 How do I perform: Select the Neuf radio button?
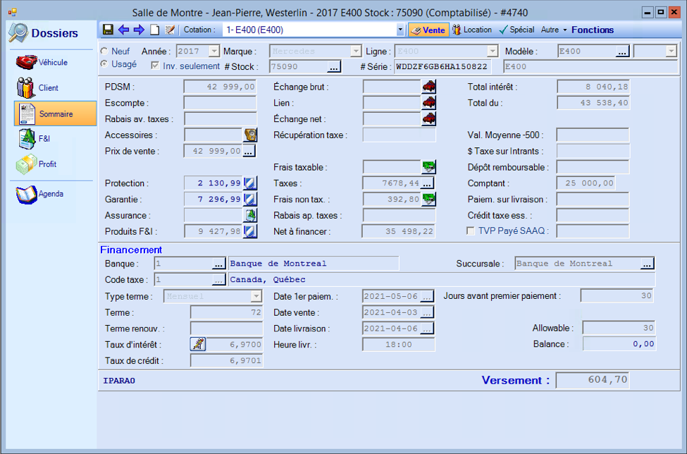tap(104, 51)
